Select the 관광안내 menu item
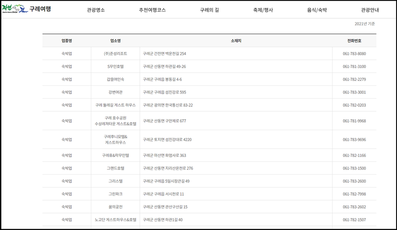This screenshot has height=230, width=397. 370,10
